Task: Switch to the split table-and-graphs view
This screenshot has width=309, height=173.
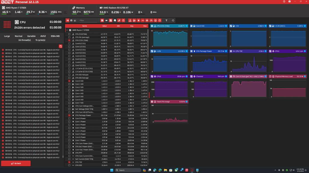Action: pyautogui.click(x=68, y=21)
